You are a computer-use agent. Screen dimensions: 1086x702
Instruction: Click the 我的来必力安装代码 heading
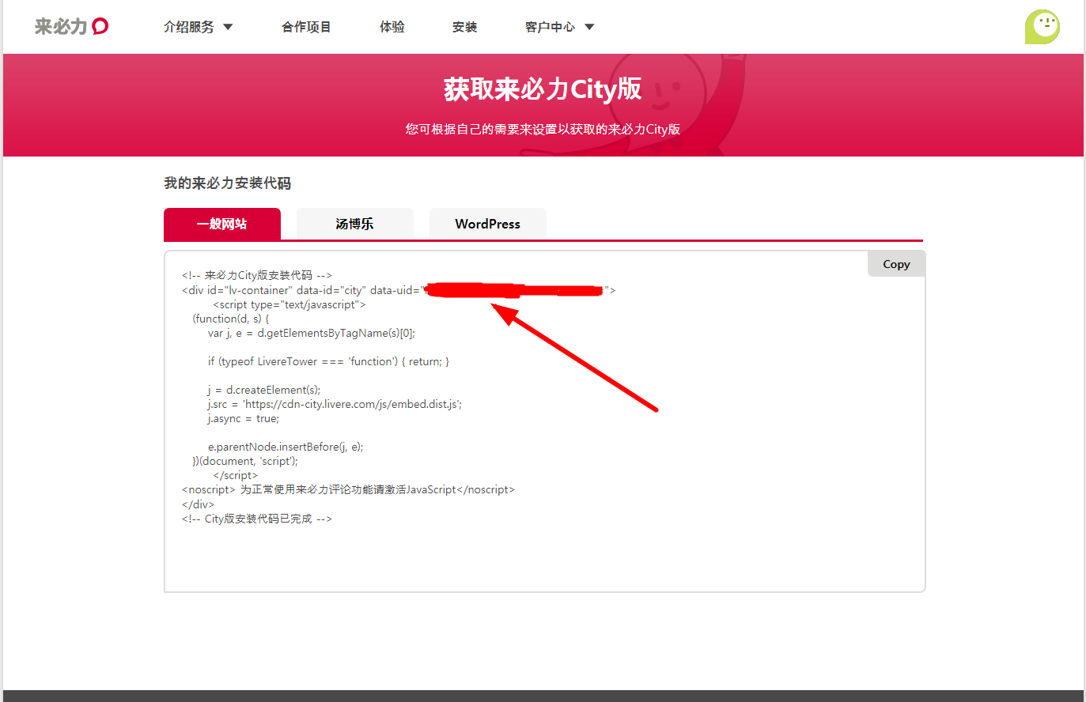228,183
